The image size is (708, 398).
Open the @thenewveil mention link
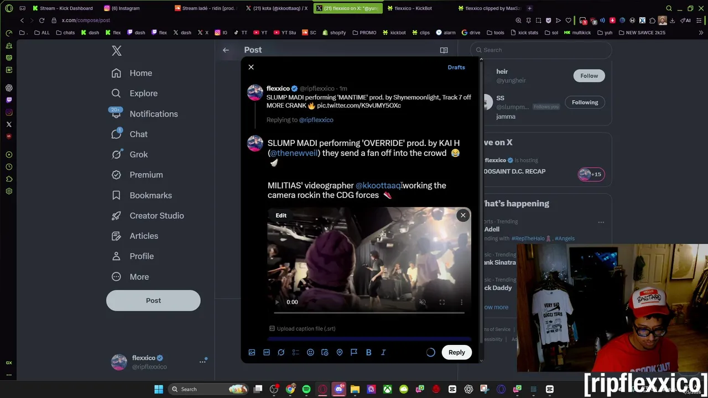294,153
